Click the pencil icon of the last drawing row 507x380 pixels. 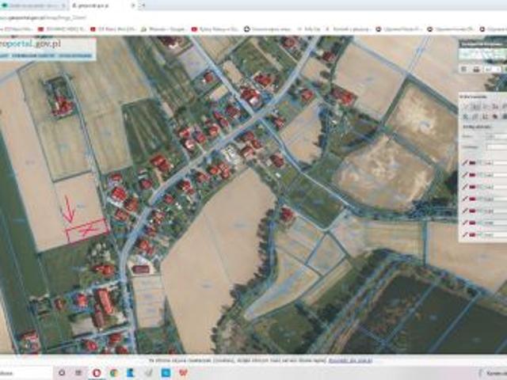[465, 235]
